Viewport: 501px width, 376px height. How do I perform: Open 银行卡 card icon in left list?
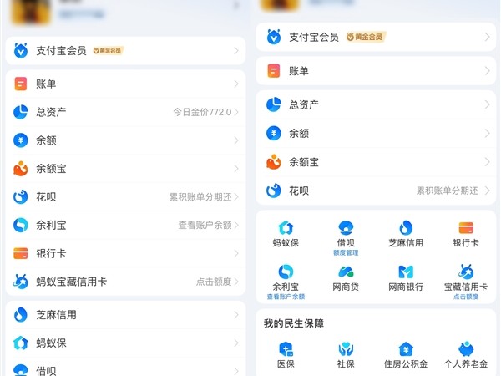point(21,253)
